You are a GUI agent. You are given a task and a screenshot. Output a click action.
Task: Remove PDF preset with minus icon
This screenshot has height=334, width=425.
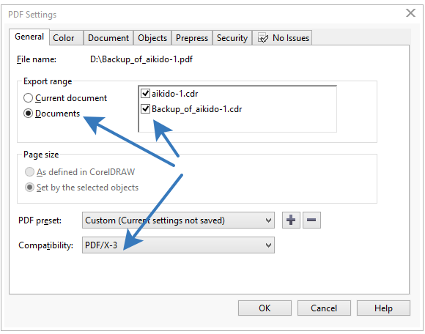tap(311, 220)
